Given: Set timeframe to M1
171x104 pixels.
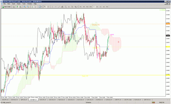Looking at the screenshot, I should 81,7.
